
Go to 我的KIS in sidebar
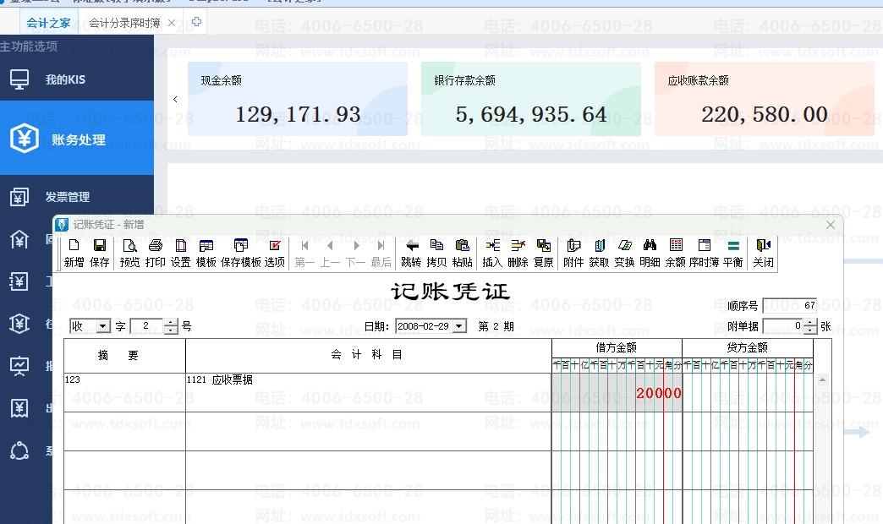point(65,80)
